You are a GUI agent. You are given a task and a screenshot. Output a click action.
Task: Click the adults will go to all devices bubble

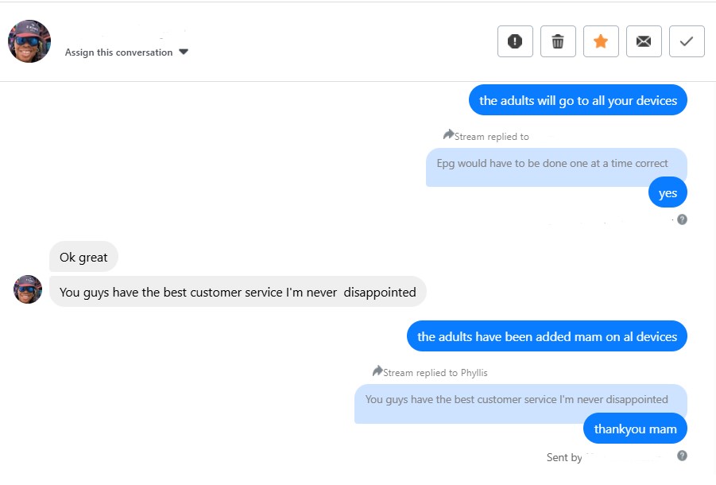point(578,100)
